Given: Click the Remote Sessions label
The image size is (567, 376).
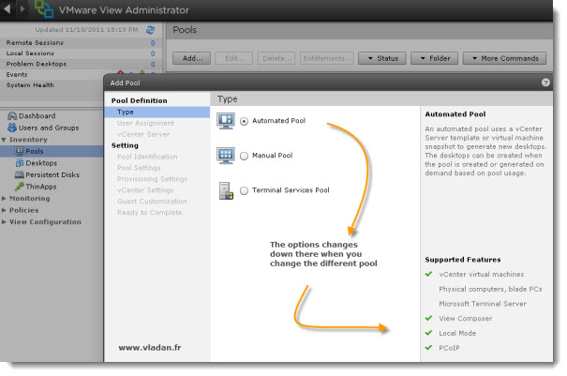Looking at the screenshot, I should (x=35, y=43).
